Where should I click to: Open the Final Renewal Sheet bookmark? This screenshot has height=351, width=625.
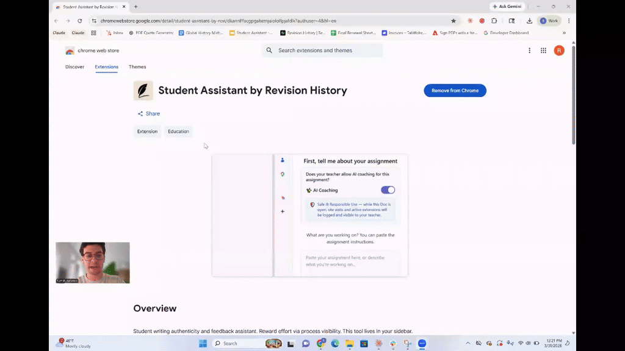[353, 33]
